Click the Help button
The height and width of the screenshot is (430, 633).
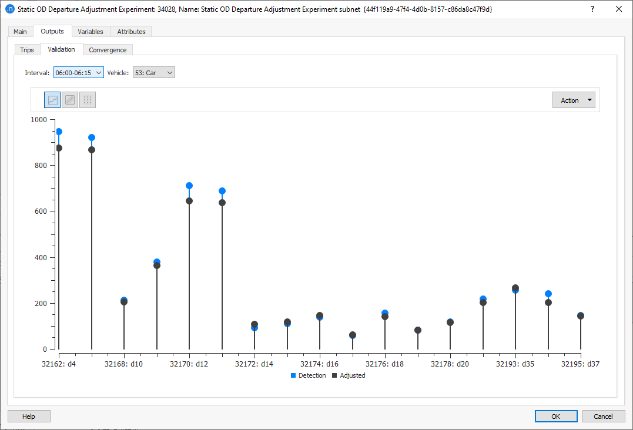tap(28, 416)
